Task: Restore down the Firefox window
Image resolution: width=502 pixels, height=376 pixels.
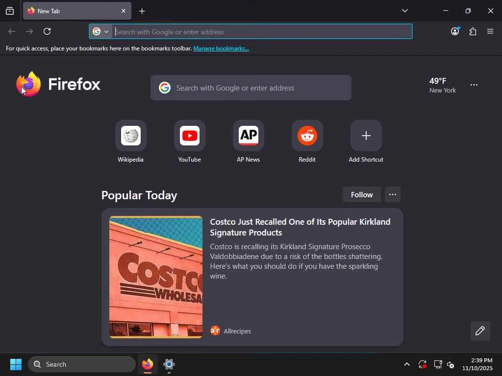Action: [468, 11]
